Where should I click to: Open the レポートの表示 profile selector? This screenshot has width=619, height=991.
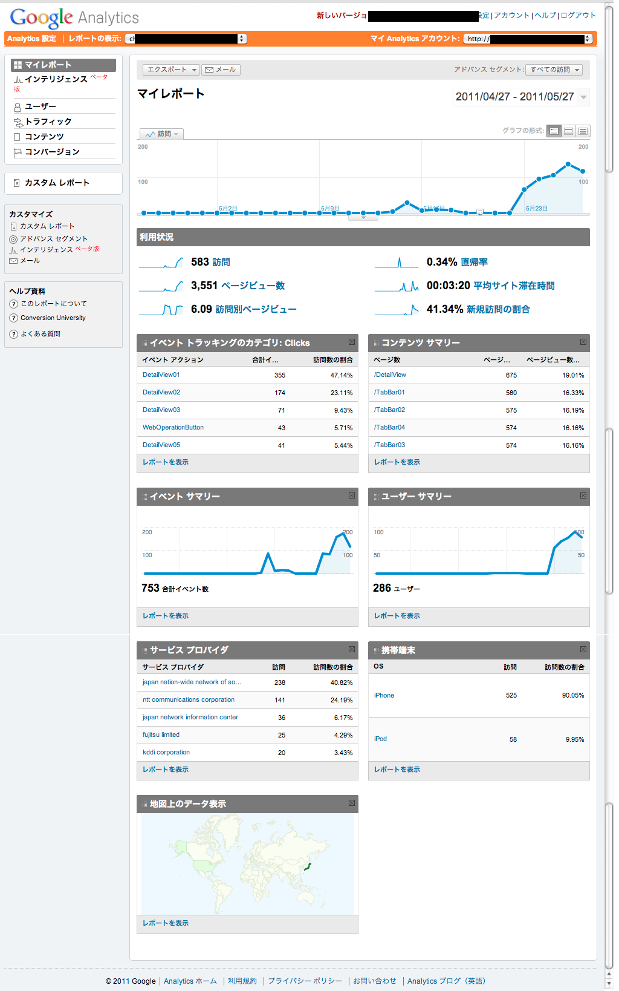tap(186, 39)
